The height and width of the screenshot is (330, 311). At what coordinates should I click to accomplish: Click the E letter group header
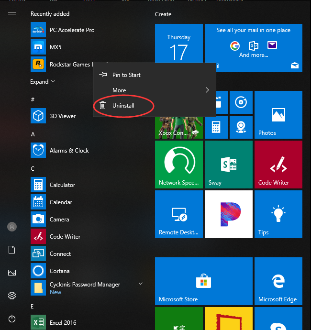click(x=32, y=307)
